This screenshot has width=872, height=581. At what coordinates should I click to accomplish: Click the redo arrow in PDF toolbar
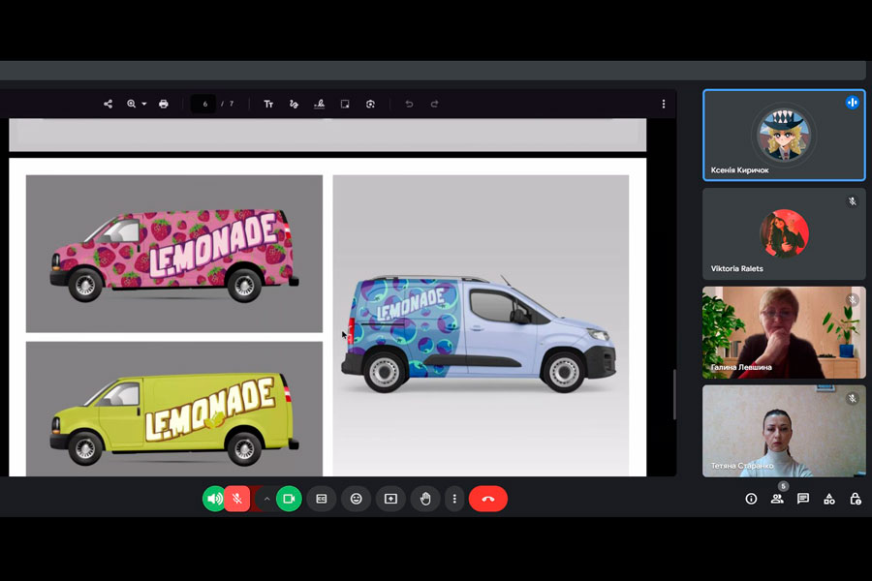[434, 104]
